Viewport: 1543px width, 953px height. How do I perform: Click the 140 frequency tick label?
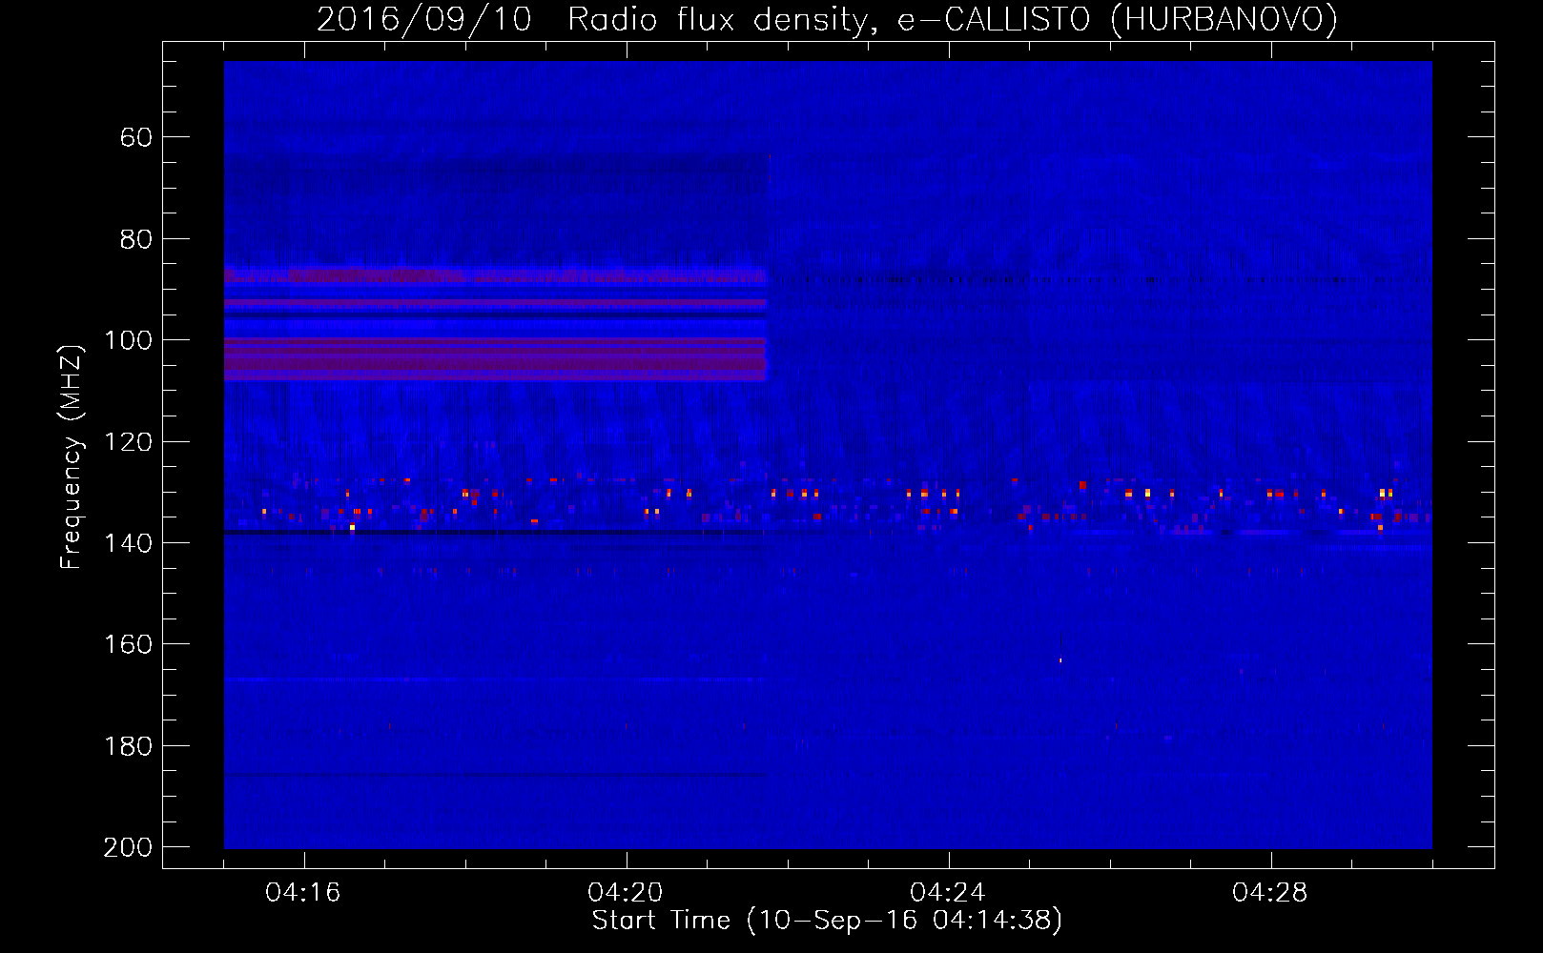tap(129, 543)
